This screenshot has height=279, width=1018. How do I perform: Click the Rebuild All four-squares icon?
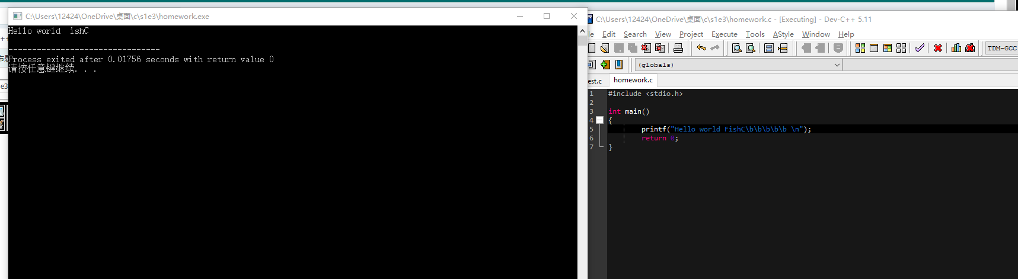click(x=901, y=48)
